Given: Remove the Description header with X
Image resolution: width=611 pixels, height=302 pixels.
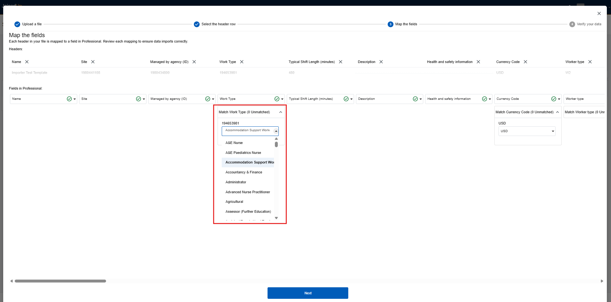Looking at the screenshot, I should [381, 62].
